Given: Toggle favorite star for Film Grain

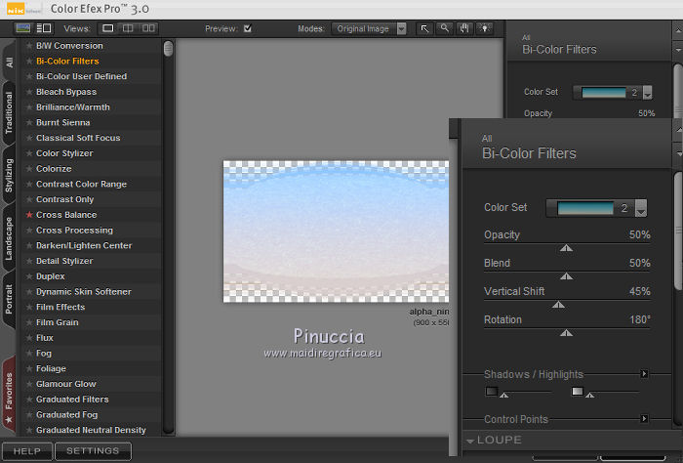Looking at the screenshot, I should click(29, 322).
